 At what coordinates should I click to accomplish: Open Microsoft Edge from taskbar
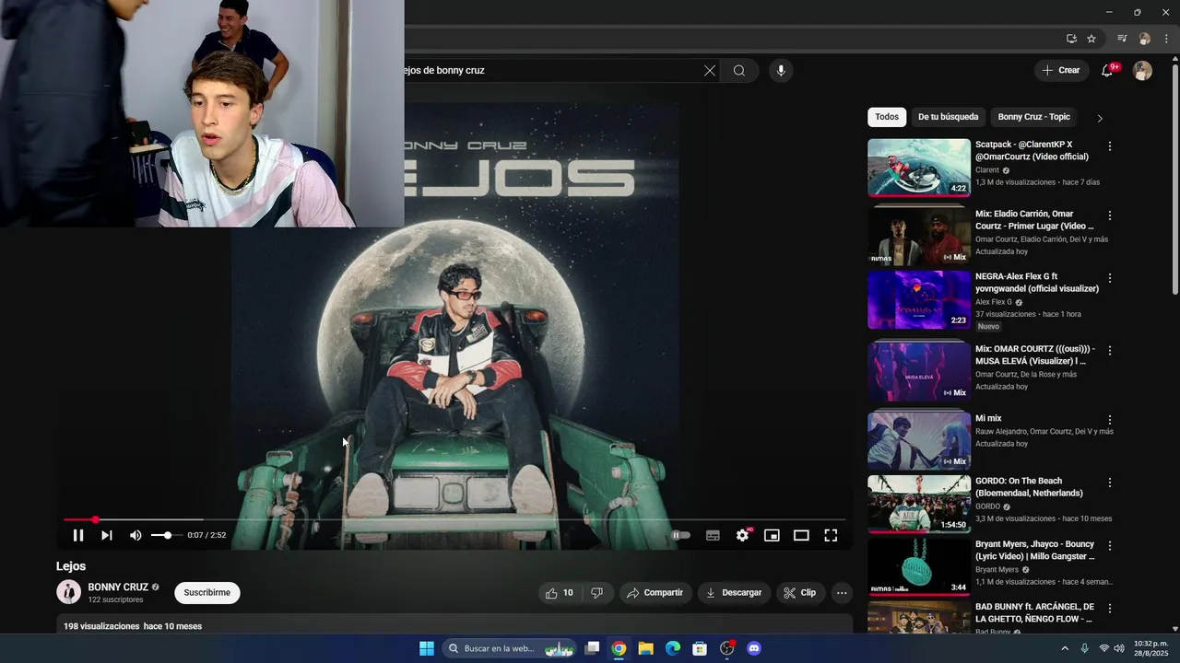(673, 648)
